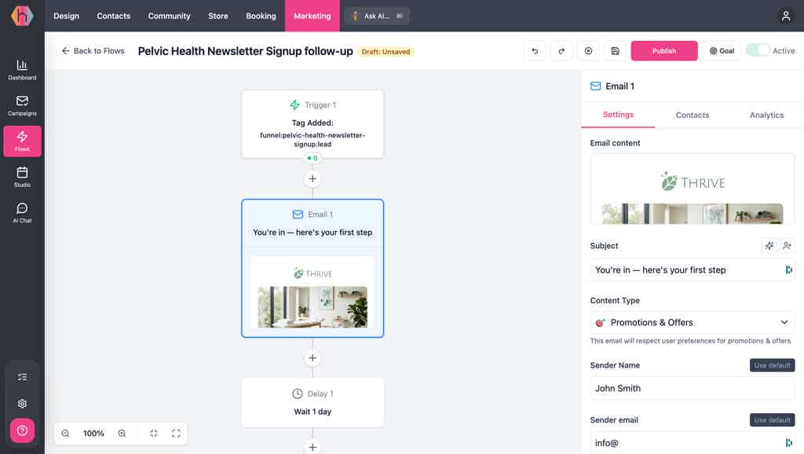Open the Store menu

pos(218,16)
